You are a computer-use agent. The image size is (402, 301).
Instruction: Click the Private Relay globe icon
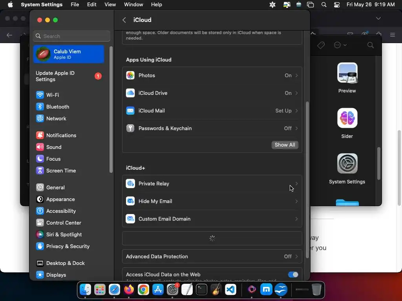pyautogui.click(x=130, y=183)
